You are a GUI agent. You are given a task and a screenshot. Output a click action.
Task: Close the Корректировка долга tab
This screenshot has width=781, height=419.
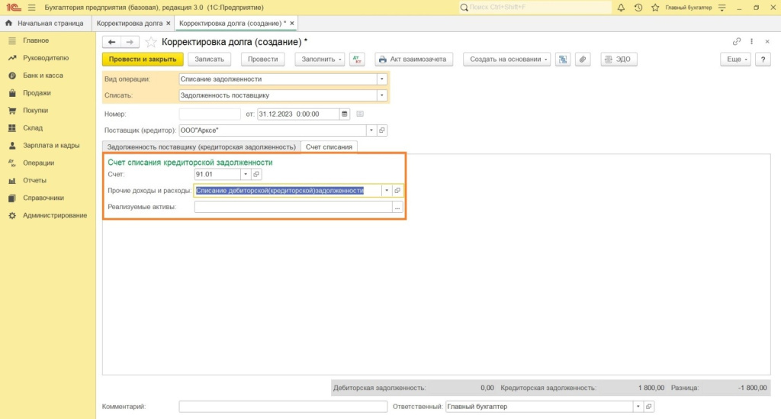pyautogui.click(x=168, y=24)
